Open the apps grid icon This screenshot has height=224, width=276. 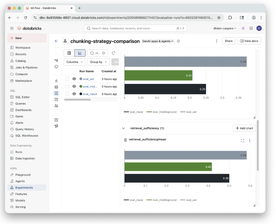point(251,28)
